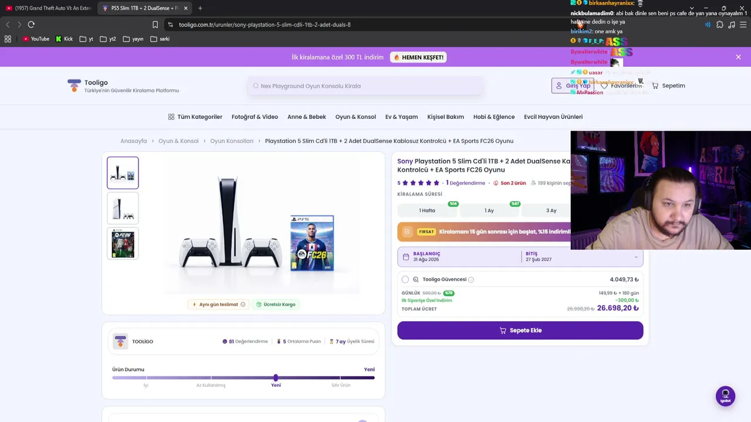This screenshot has height=422, width=751.
Task: Click the Bitiş end date field
Action: pyautogui.click(x=581, y=257)
